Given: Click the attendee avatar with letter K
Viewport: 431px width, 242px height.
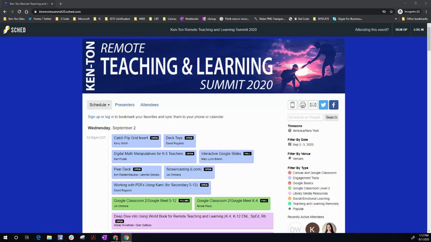Looking at the screenshot, I should [312, 229].
